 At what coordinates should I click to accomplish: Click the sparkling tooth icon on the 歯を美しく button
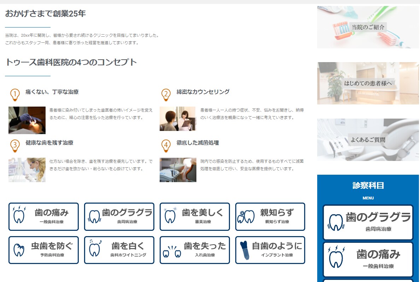point(170,215)
